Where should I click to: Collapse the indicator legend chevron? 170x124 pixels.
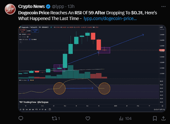pos(21,42)
